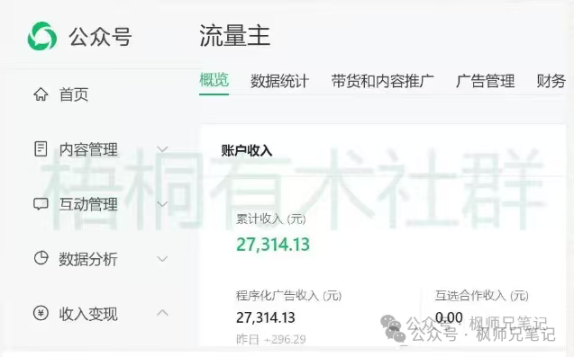
Task: Expand the 数据分析 chevron
Action: 162,259
